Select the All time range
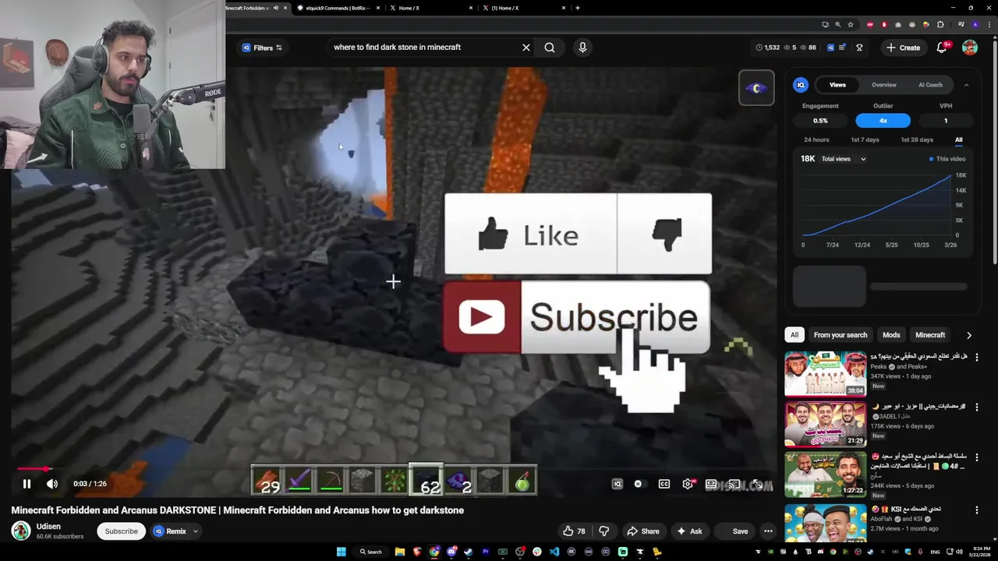The height and width of the screenshot is (561, 998). (959, 140)
